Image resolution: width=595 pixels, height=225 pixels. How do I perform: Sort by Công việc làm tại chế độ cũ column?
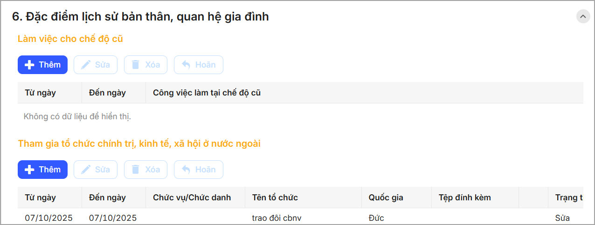pyautogui.click(x=207, y=93)
